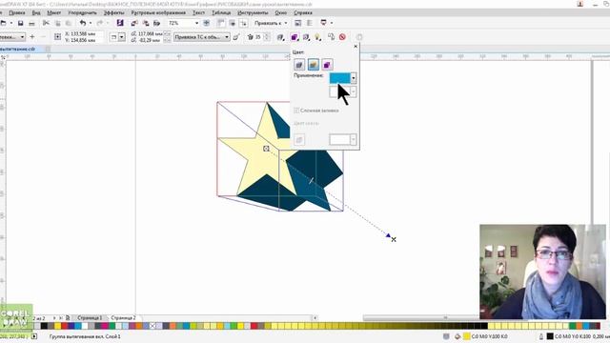
Task: Click the extrusion rotation icon
Action: 280,37
